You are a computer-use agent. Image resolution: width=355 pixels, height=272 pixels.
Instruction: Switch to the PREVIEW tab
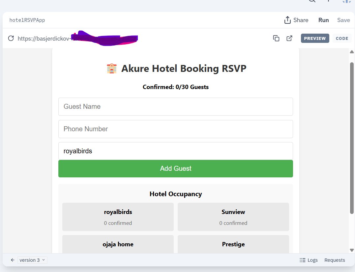point(315,38)
